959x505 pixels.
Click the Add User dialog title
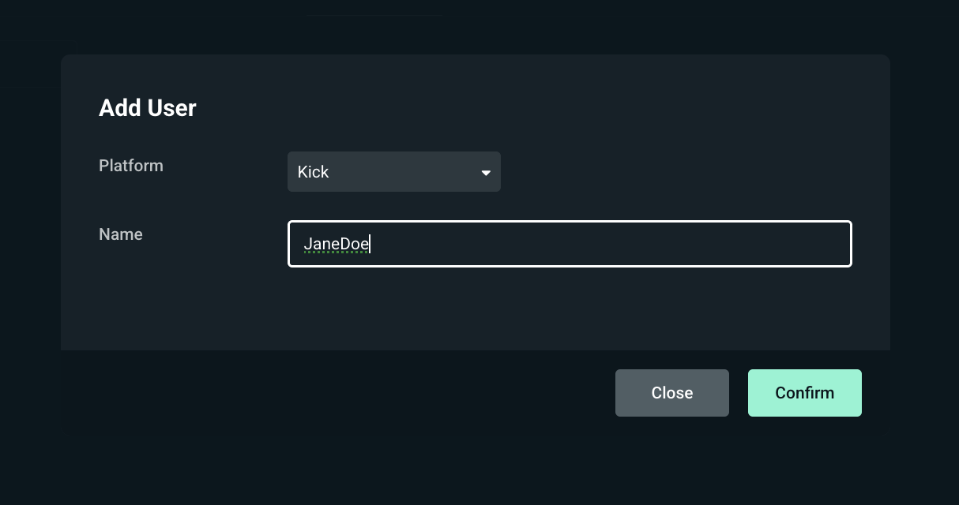click(147, 107)
